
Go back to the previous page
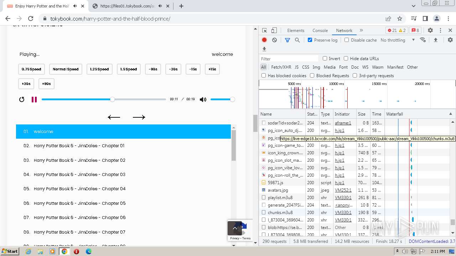(8, 18)
